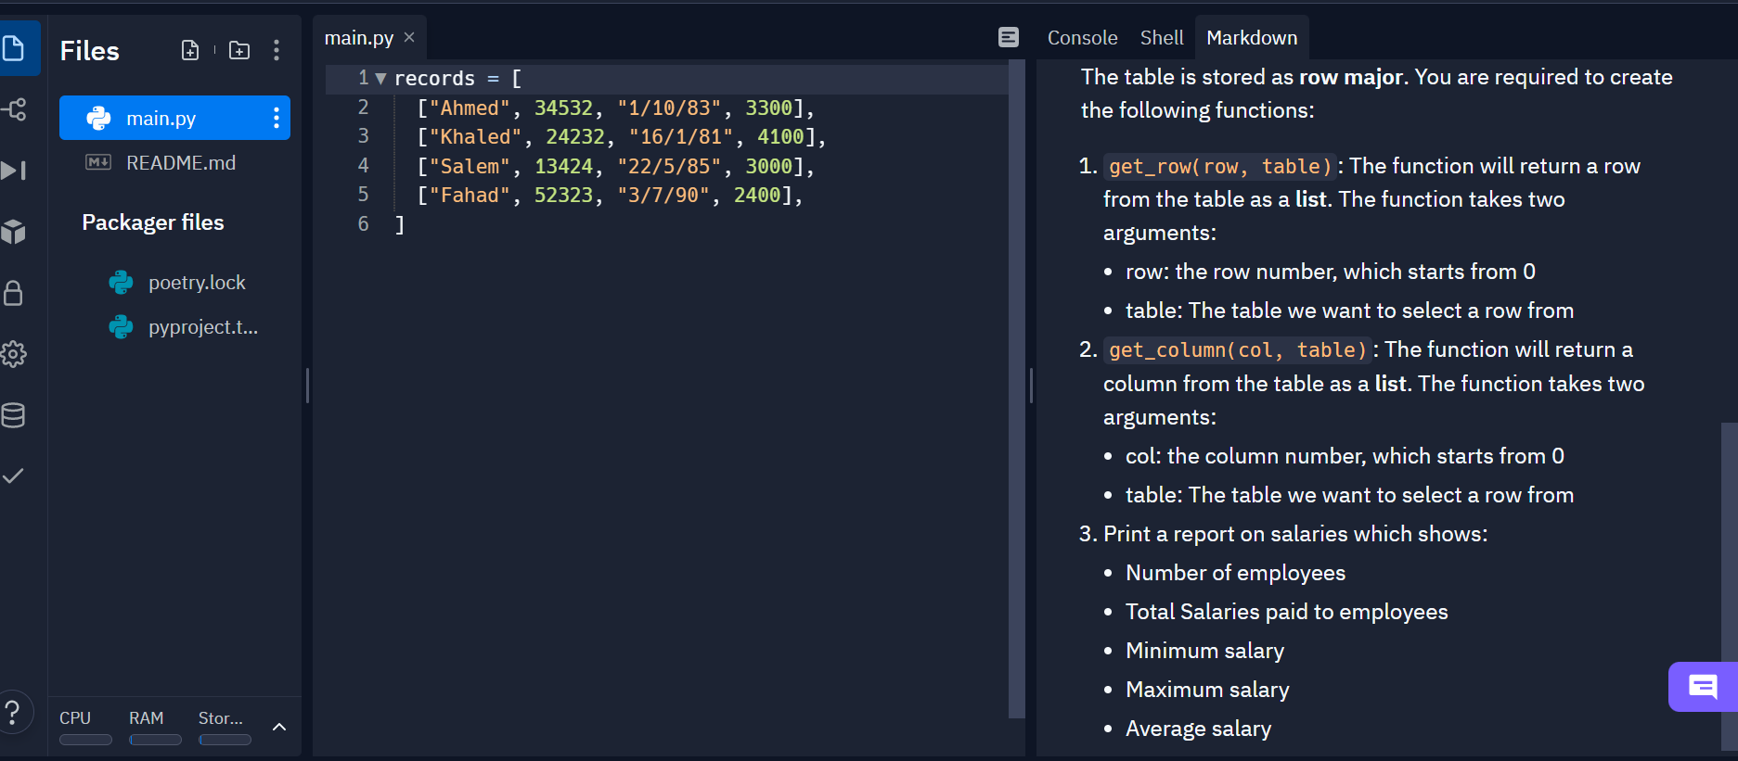Click the "Khaled" string in the code

pyautogui.click(x=475, y=136)
